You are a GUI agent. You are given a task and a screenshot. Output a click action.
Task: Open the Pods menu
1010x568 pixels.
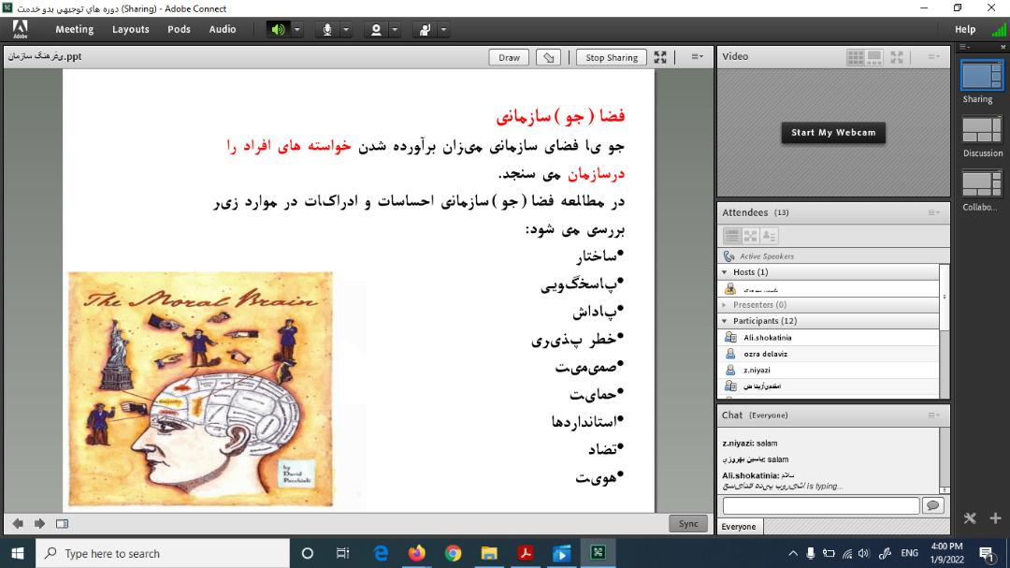pyautogui.click(x=179, y=29)
